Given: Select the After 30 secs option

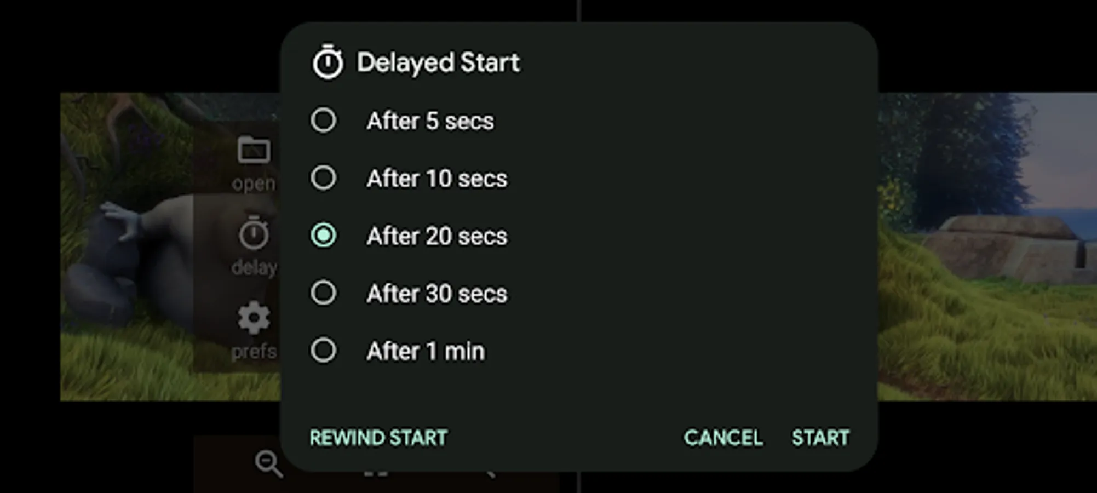Looking at the screenshot, I should click(324, 293).
